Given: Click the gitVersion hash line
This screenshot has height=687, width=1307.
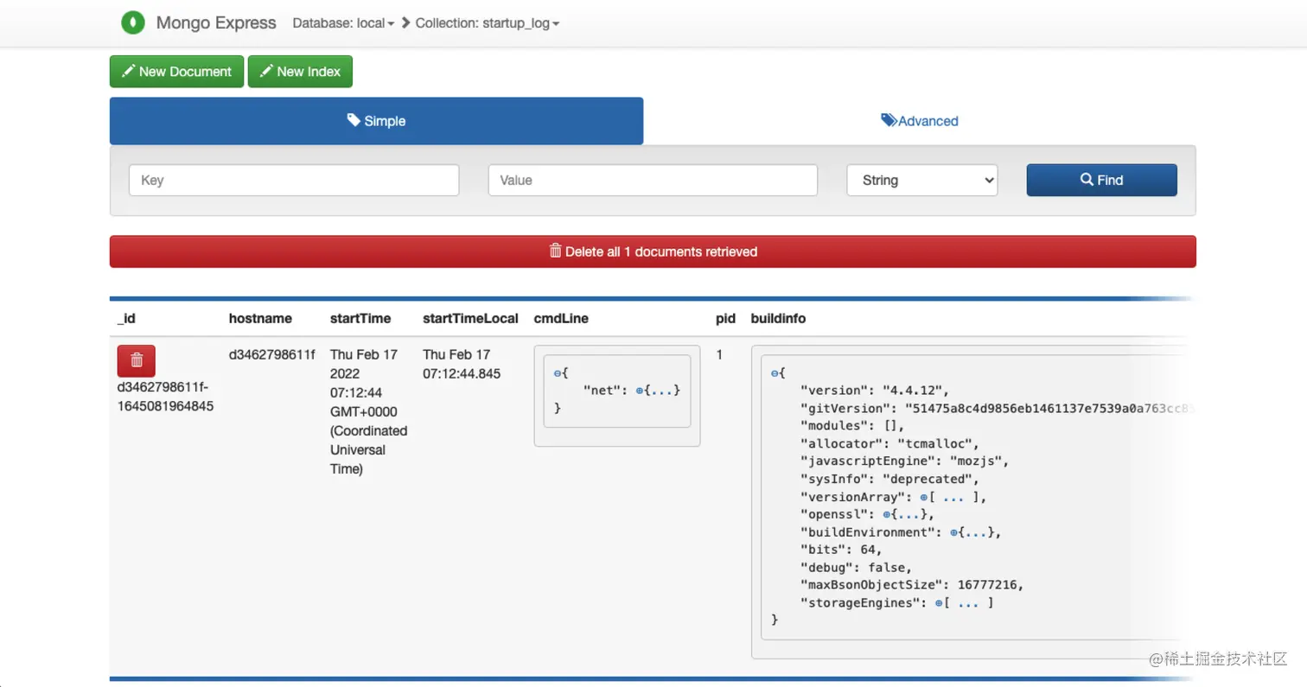Looking at the screenshot, I should pyautogui.click(x=998, y=408).
